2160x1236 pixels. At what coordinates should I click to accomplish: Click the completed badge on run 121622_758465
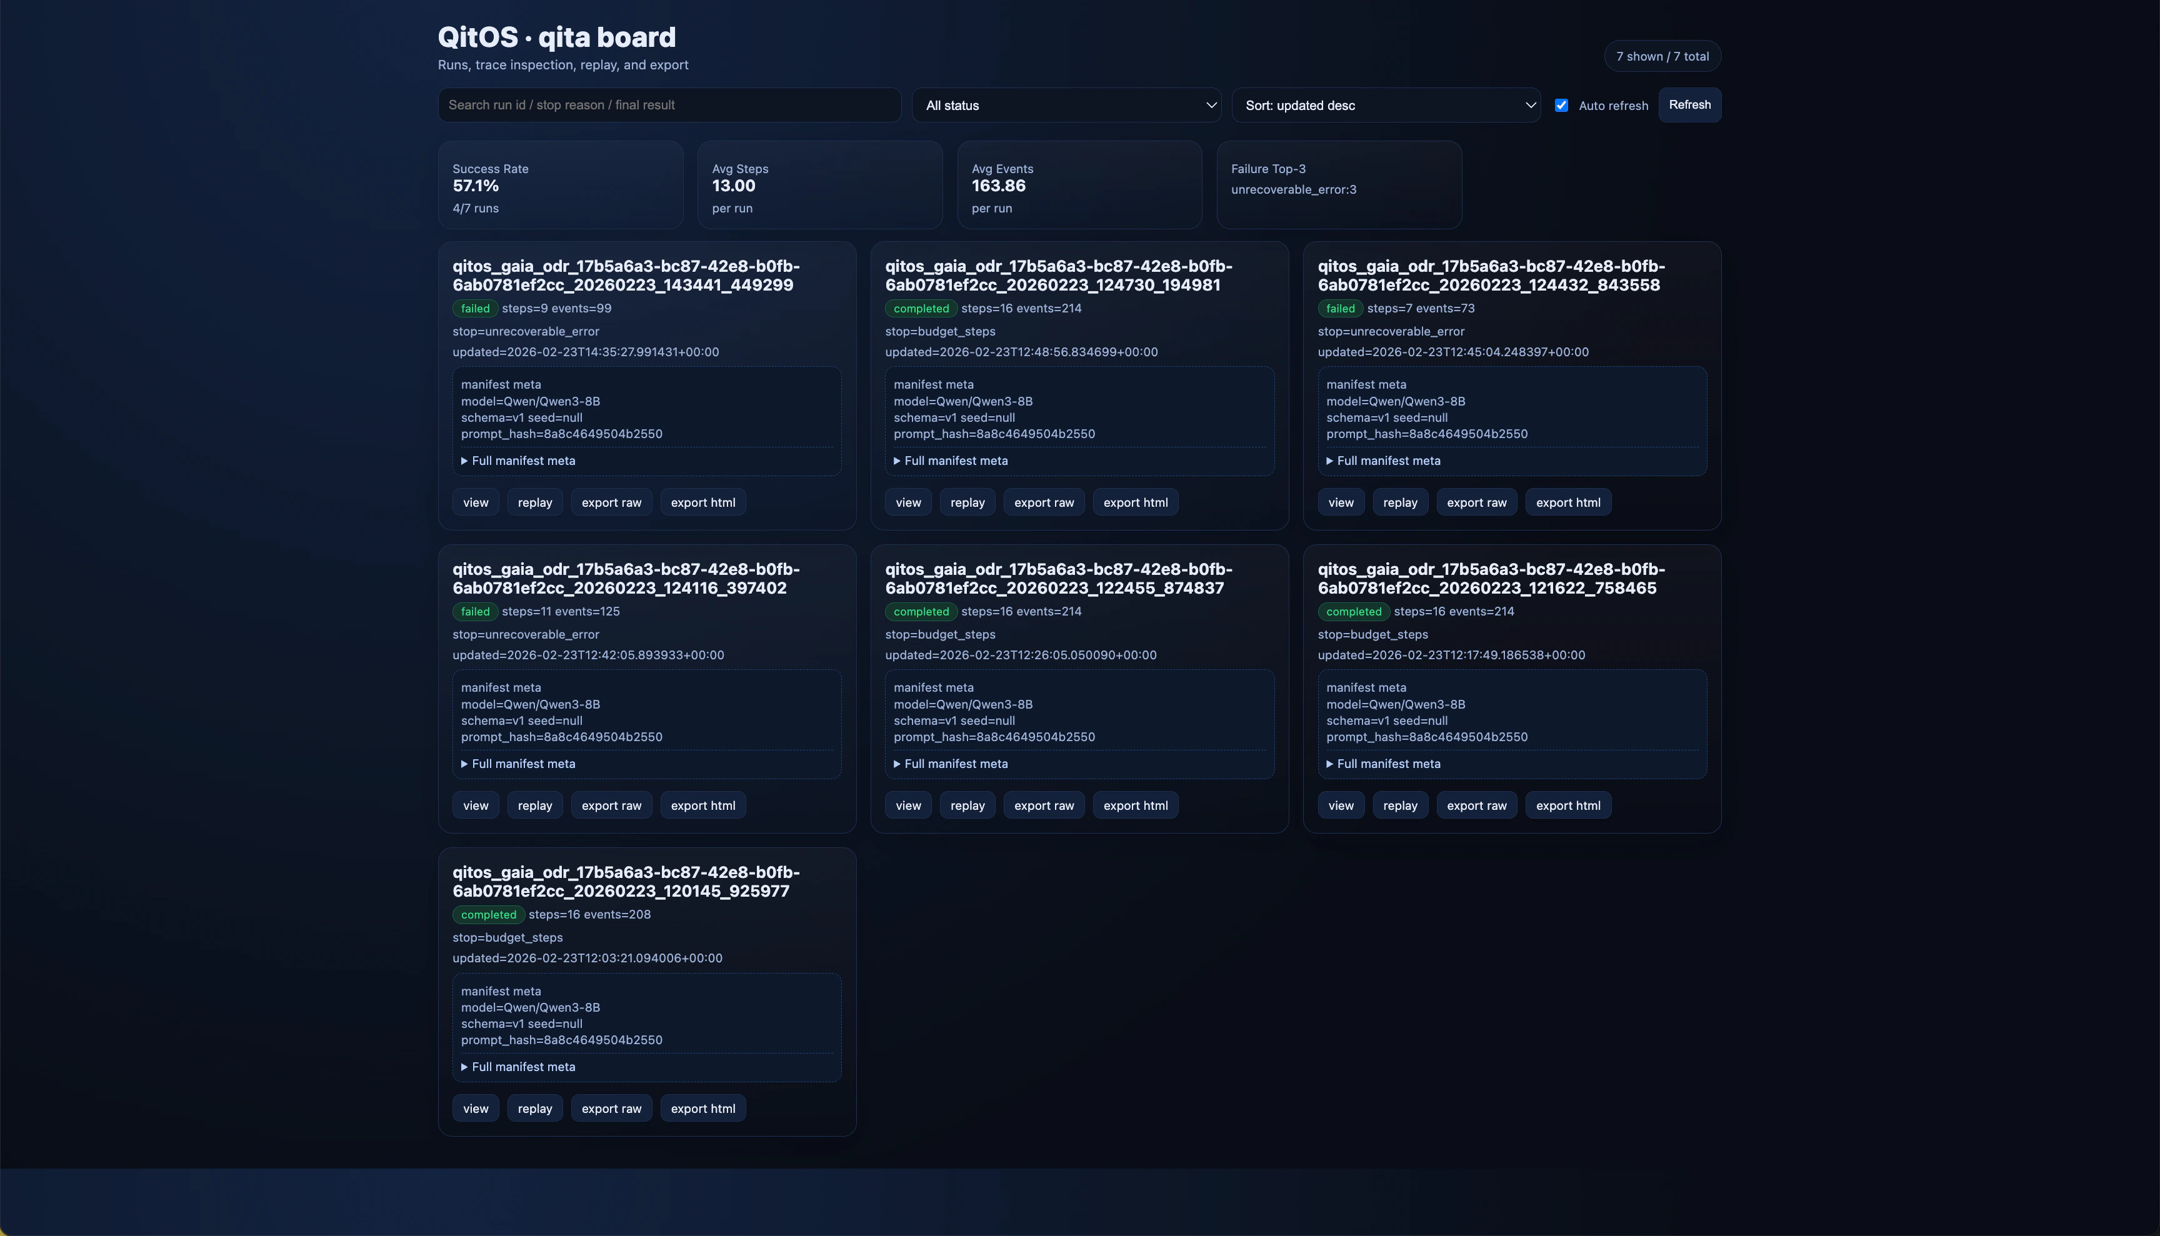[x=1353, y=611]
